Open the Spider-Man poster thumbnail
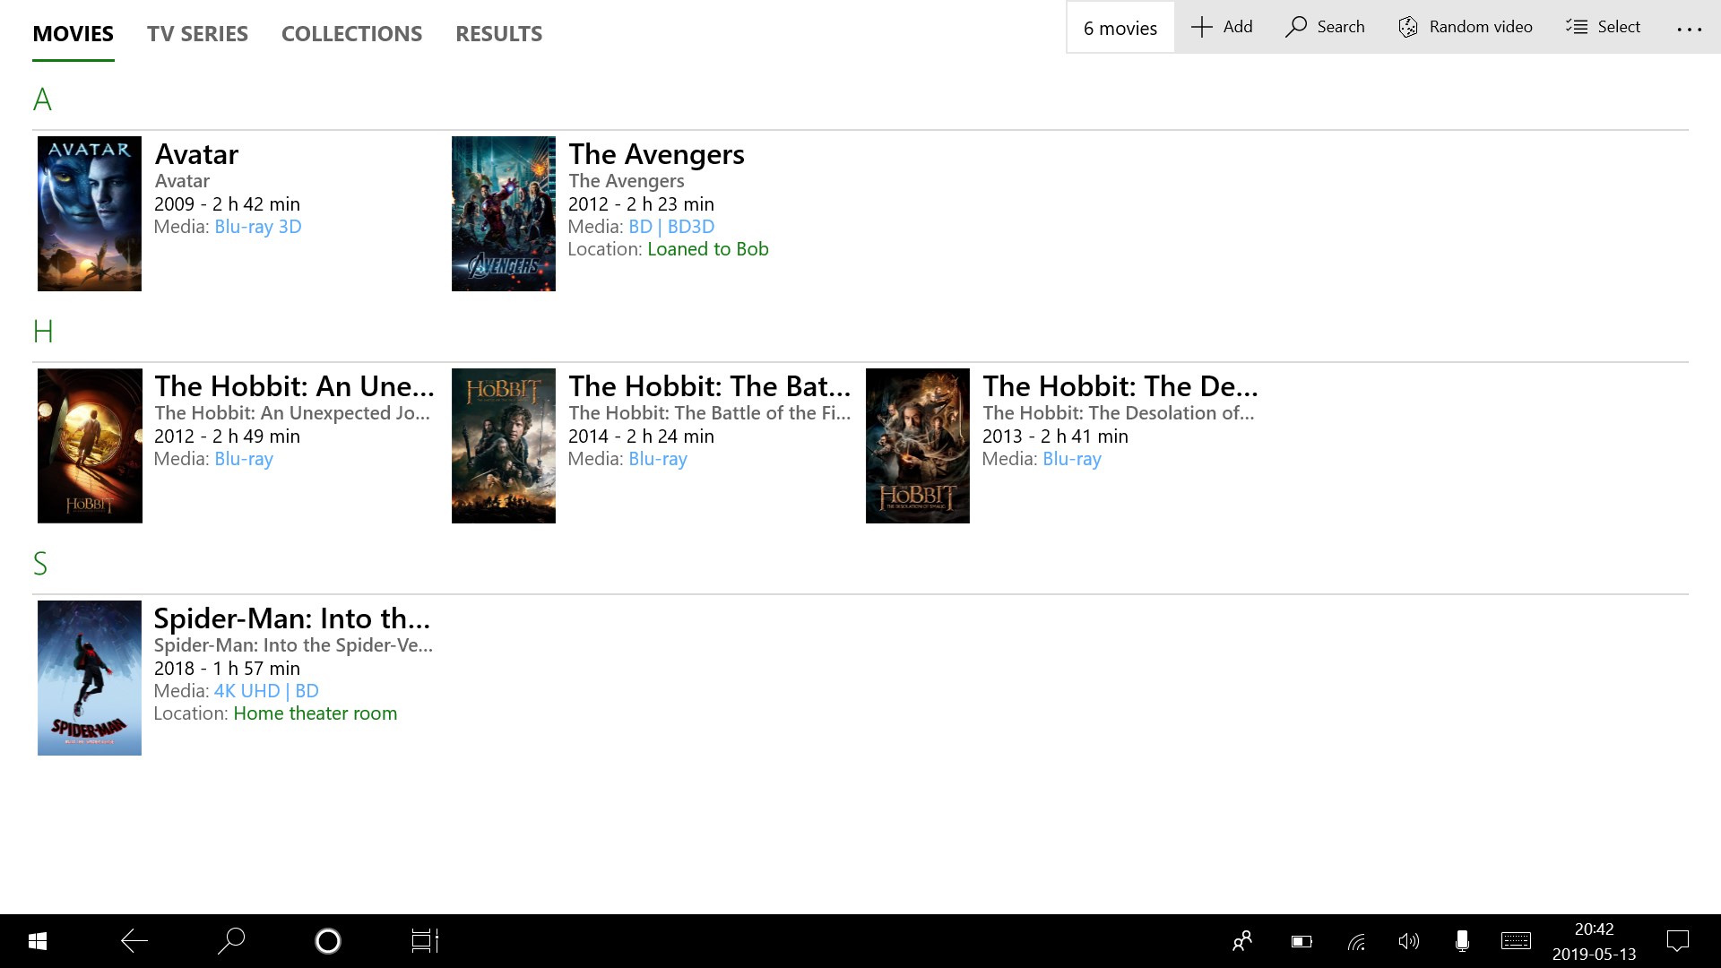The height and width of the screenshot is (968, 1721). pyautogui.click(x=90, y=678)
